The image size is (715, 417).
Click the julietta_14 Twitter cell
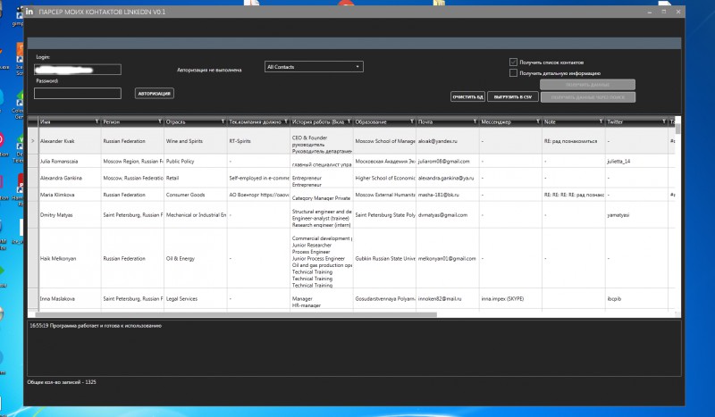click(636, 161)
